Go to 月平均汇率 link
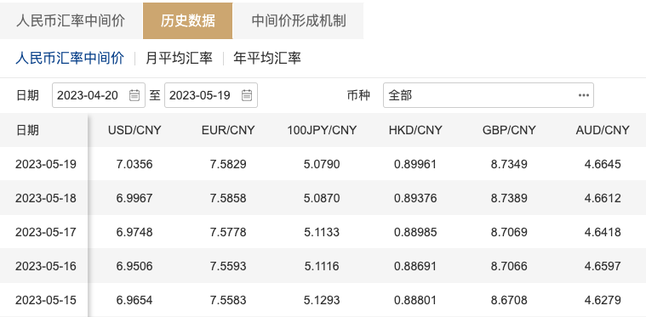This screenshot has width=646, height=317. (x=179, y=58)
